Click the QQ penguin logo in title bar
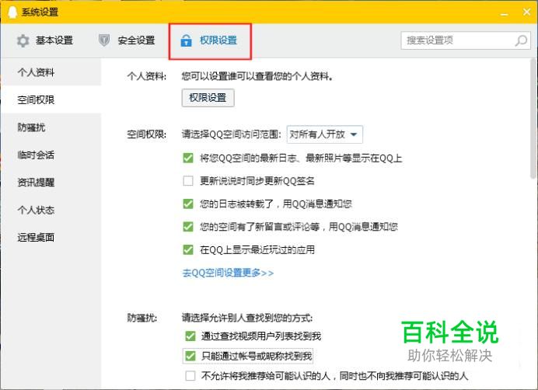538x390 pixels. 12,12
